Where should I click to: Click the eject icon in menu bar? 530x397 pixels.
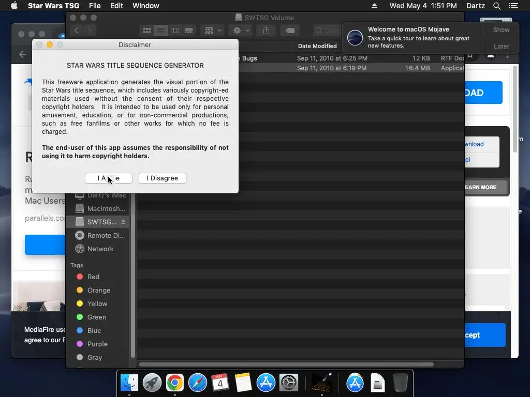tap(374, 6)
